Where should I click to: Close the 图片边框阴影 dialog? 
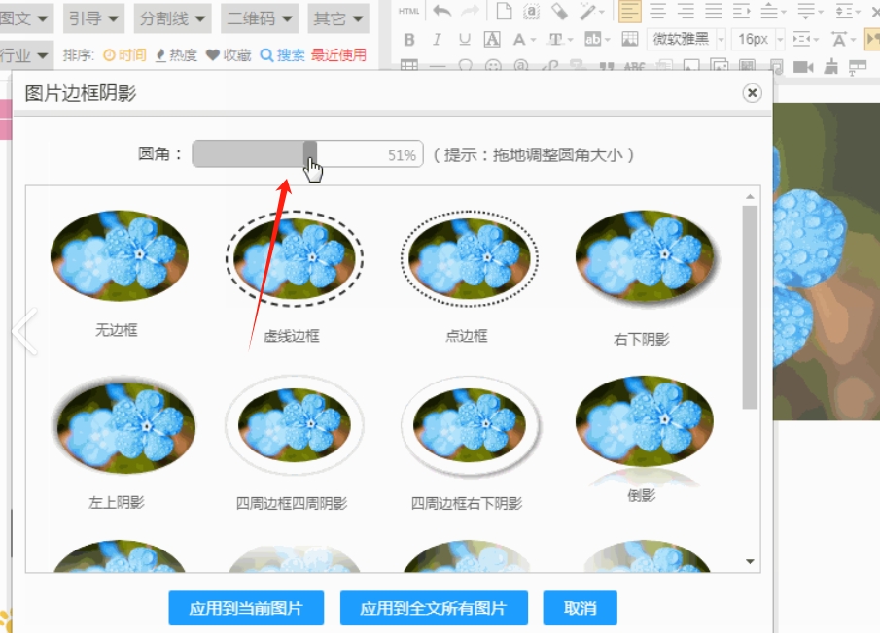tap(752, 93)
